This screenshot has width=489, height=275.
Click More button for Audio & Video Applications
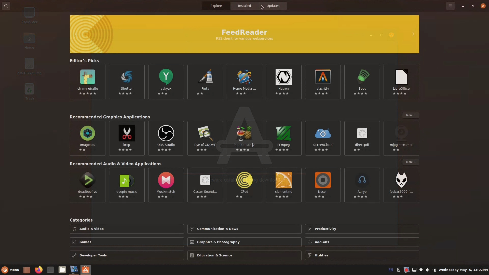point(410,162)
